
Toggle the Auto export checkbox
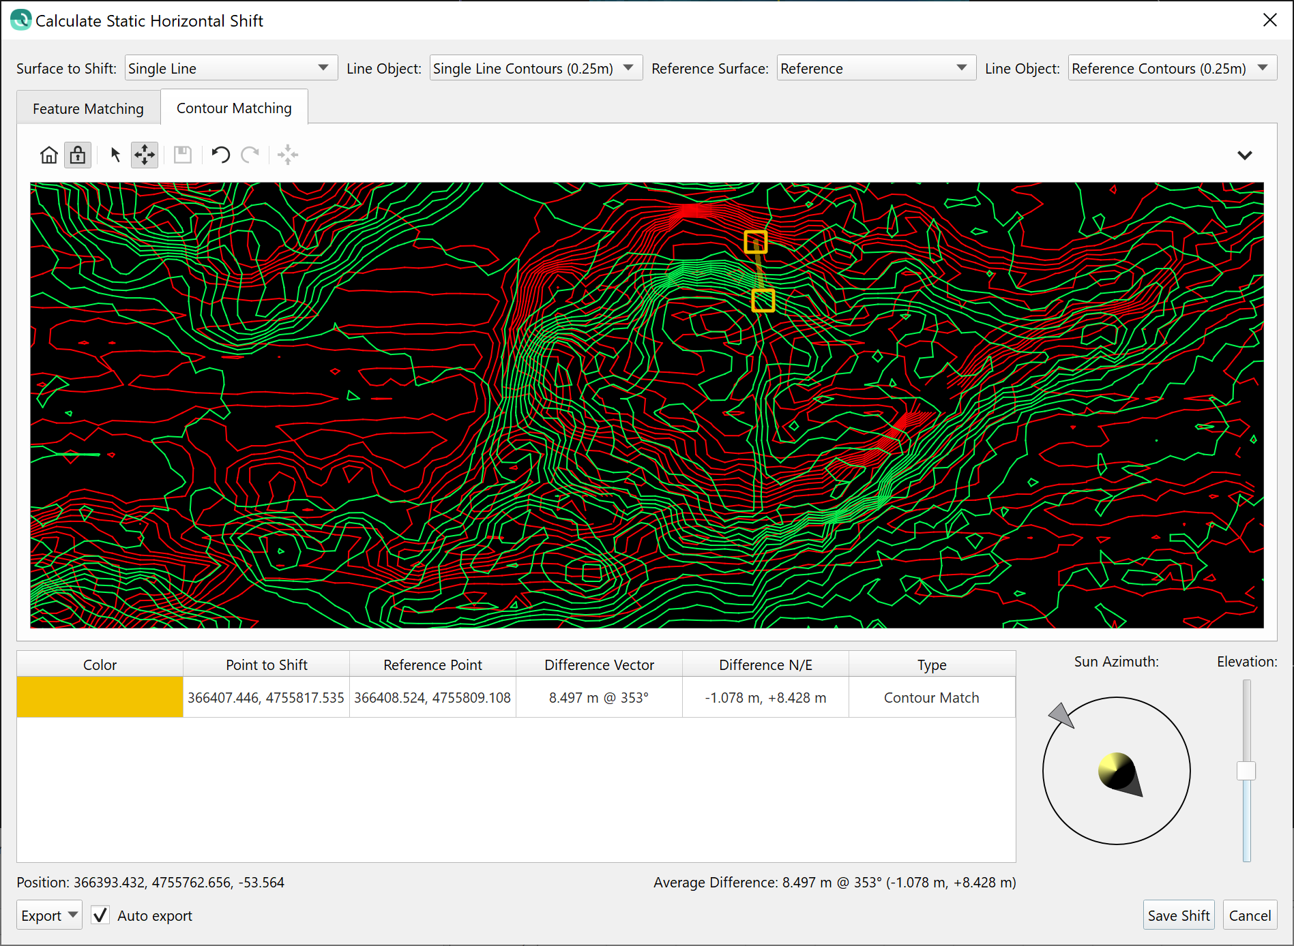[x=100, y=915]
